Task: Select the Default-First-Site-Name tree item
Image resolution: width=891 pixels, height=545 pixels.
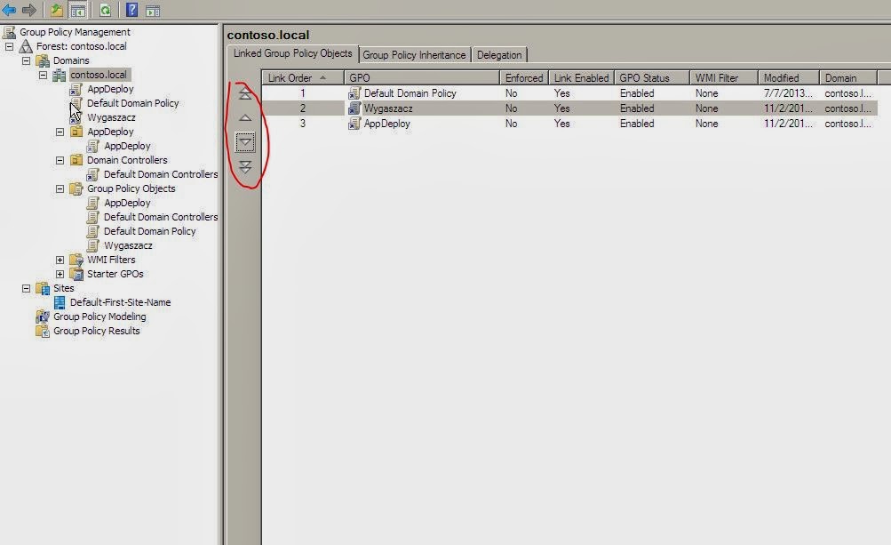Action: 121,302
